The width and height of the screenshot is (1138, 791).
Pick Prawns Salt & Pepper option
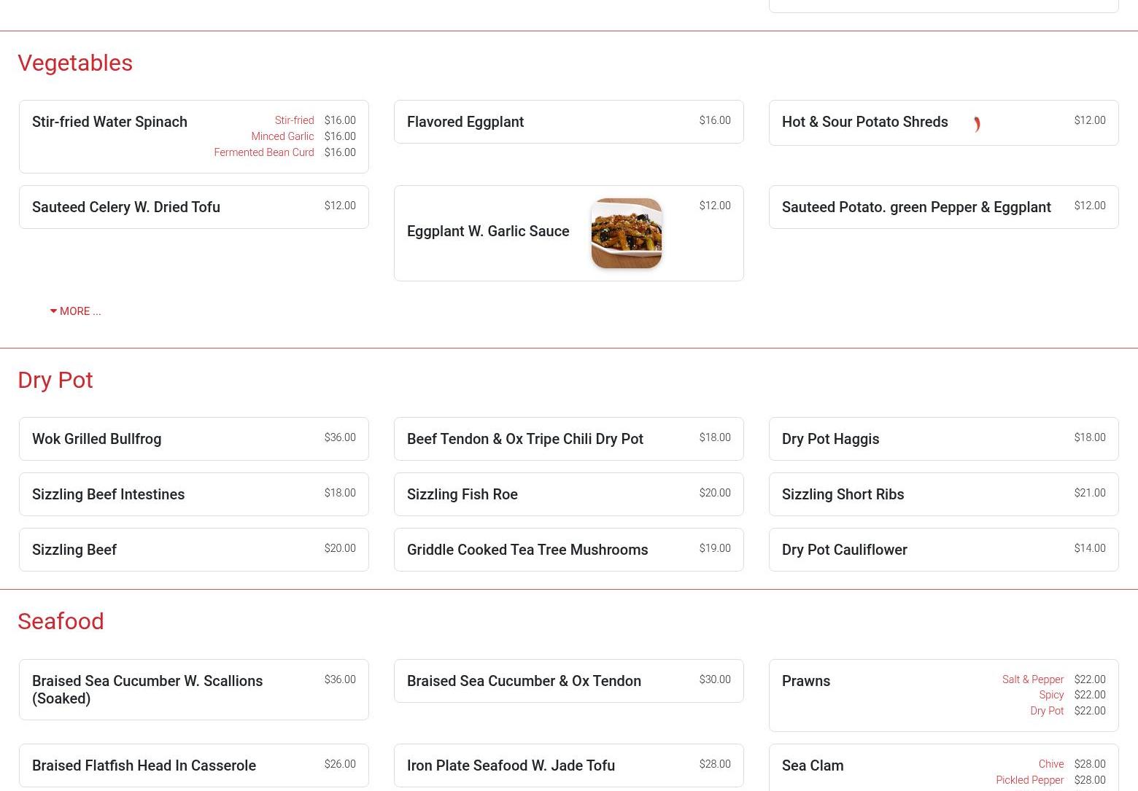pos(1032,679)
